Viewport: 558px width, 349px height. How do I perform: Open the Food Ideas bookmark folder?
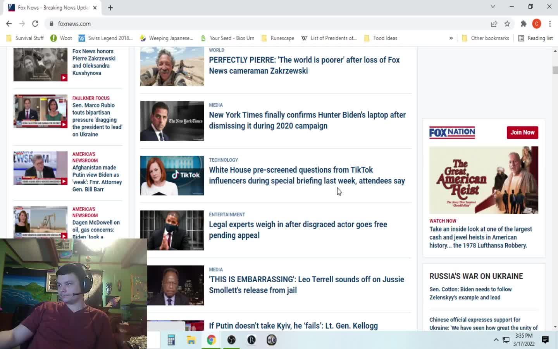(x=381, y=38)
